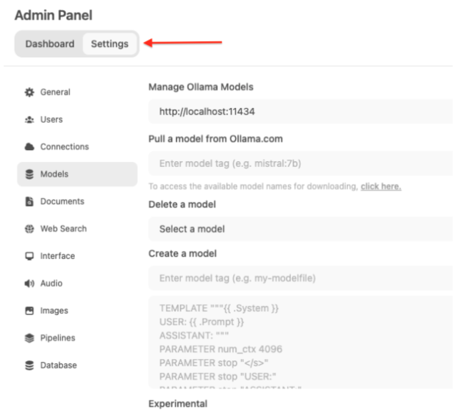Click the Connections cloud icon
This screenshot has height=420, width=460.
[29, 147]
